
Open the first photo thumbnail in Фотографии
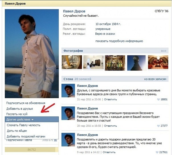pyautogui.click(x=72, y=63)
